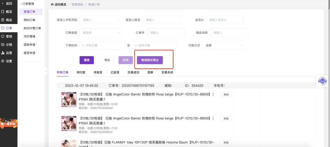Select the 订单 orders section
Viewport: 330px width, 147px height.
(x=9, y=28)
